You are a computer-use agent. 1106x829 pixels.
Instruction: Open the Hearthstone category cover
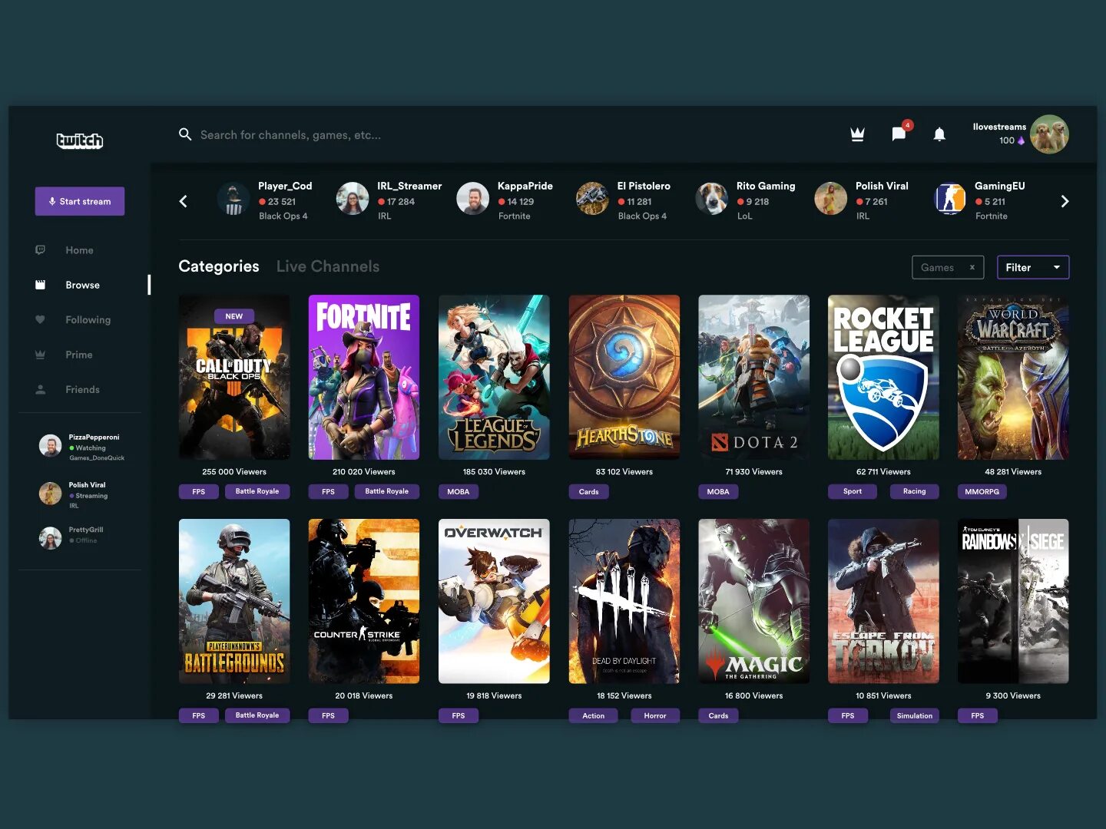(624, 378)
